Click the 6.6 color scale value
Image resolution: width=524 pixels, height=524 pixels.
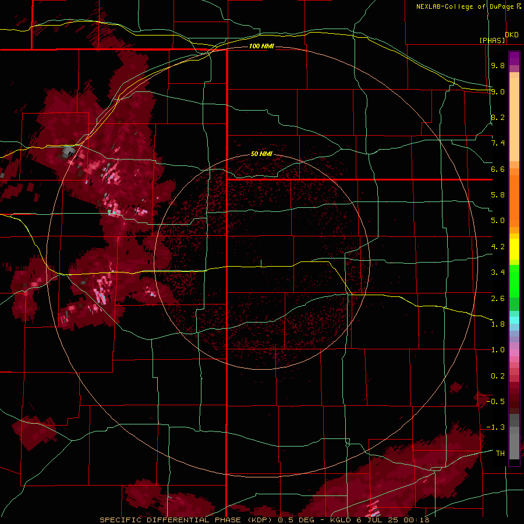(498, 169)
